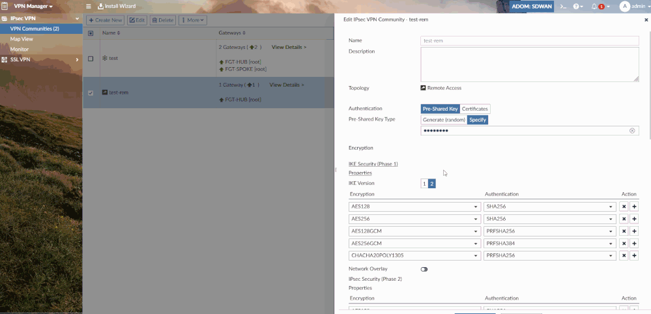
Task: Open the PRFSHA384 authentication dropdown
Action: pyautogui.click(x=550, y=244)
